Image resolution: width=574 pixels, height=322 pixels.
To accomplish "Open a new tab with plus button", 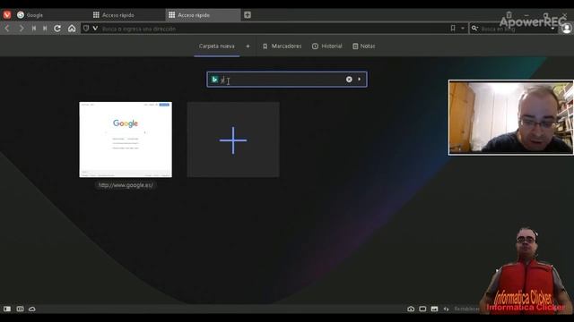I will click(x=248, y=15).
